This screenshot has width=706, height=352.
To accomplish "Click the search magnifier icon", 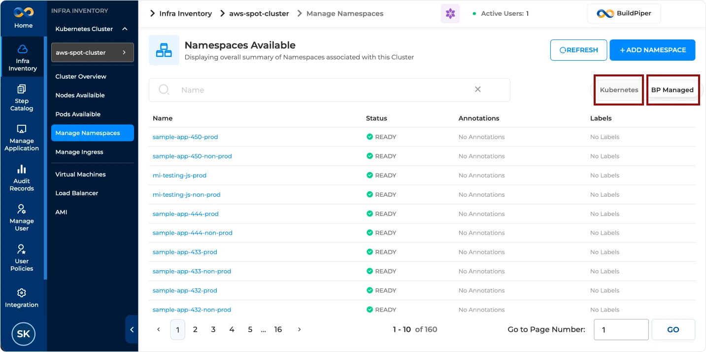I will (x=164, y=90).
